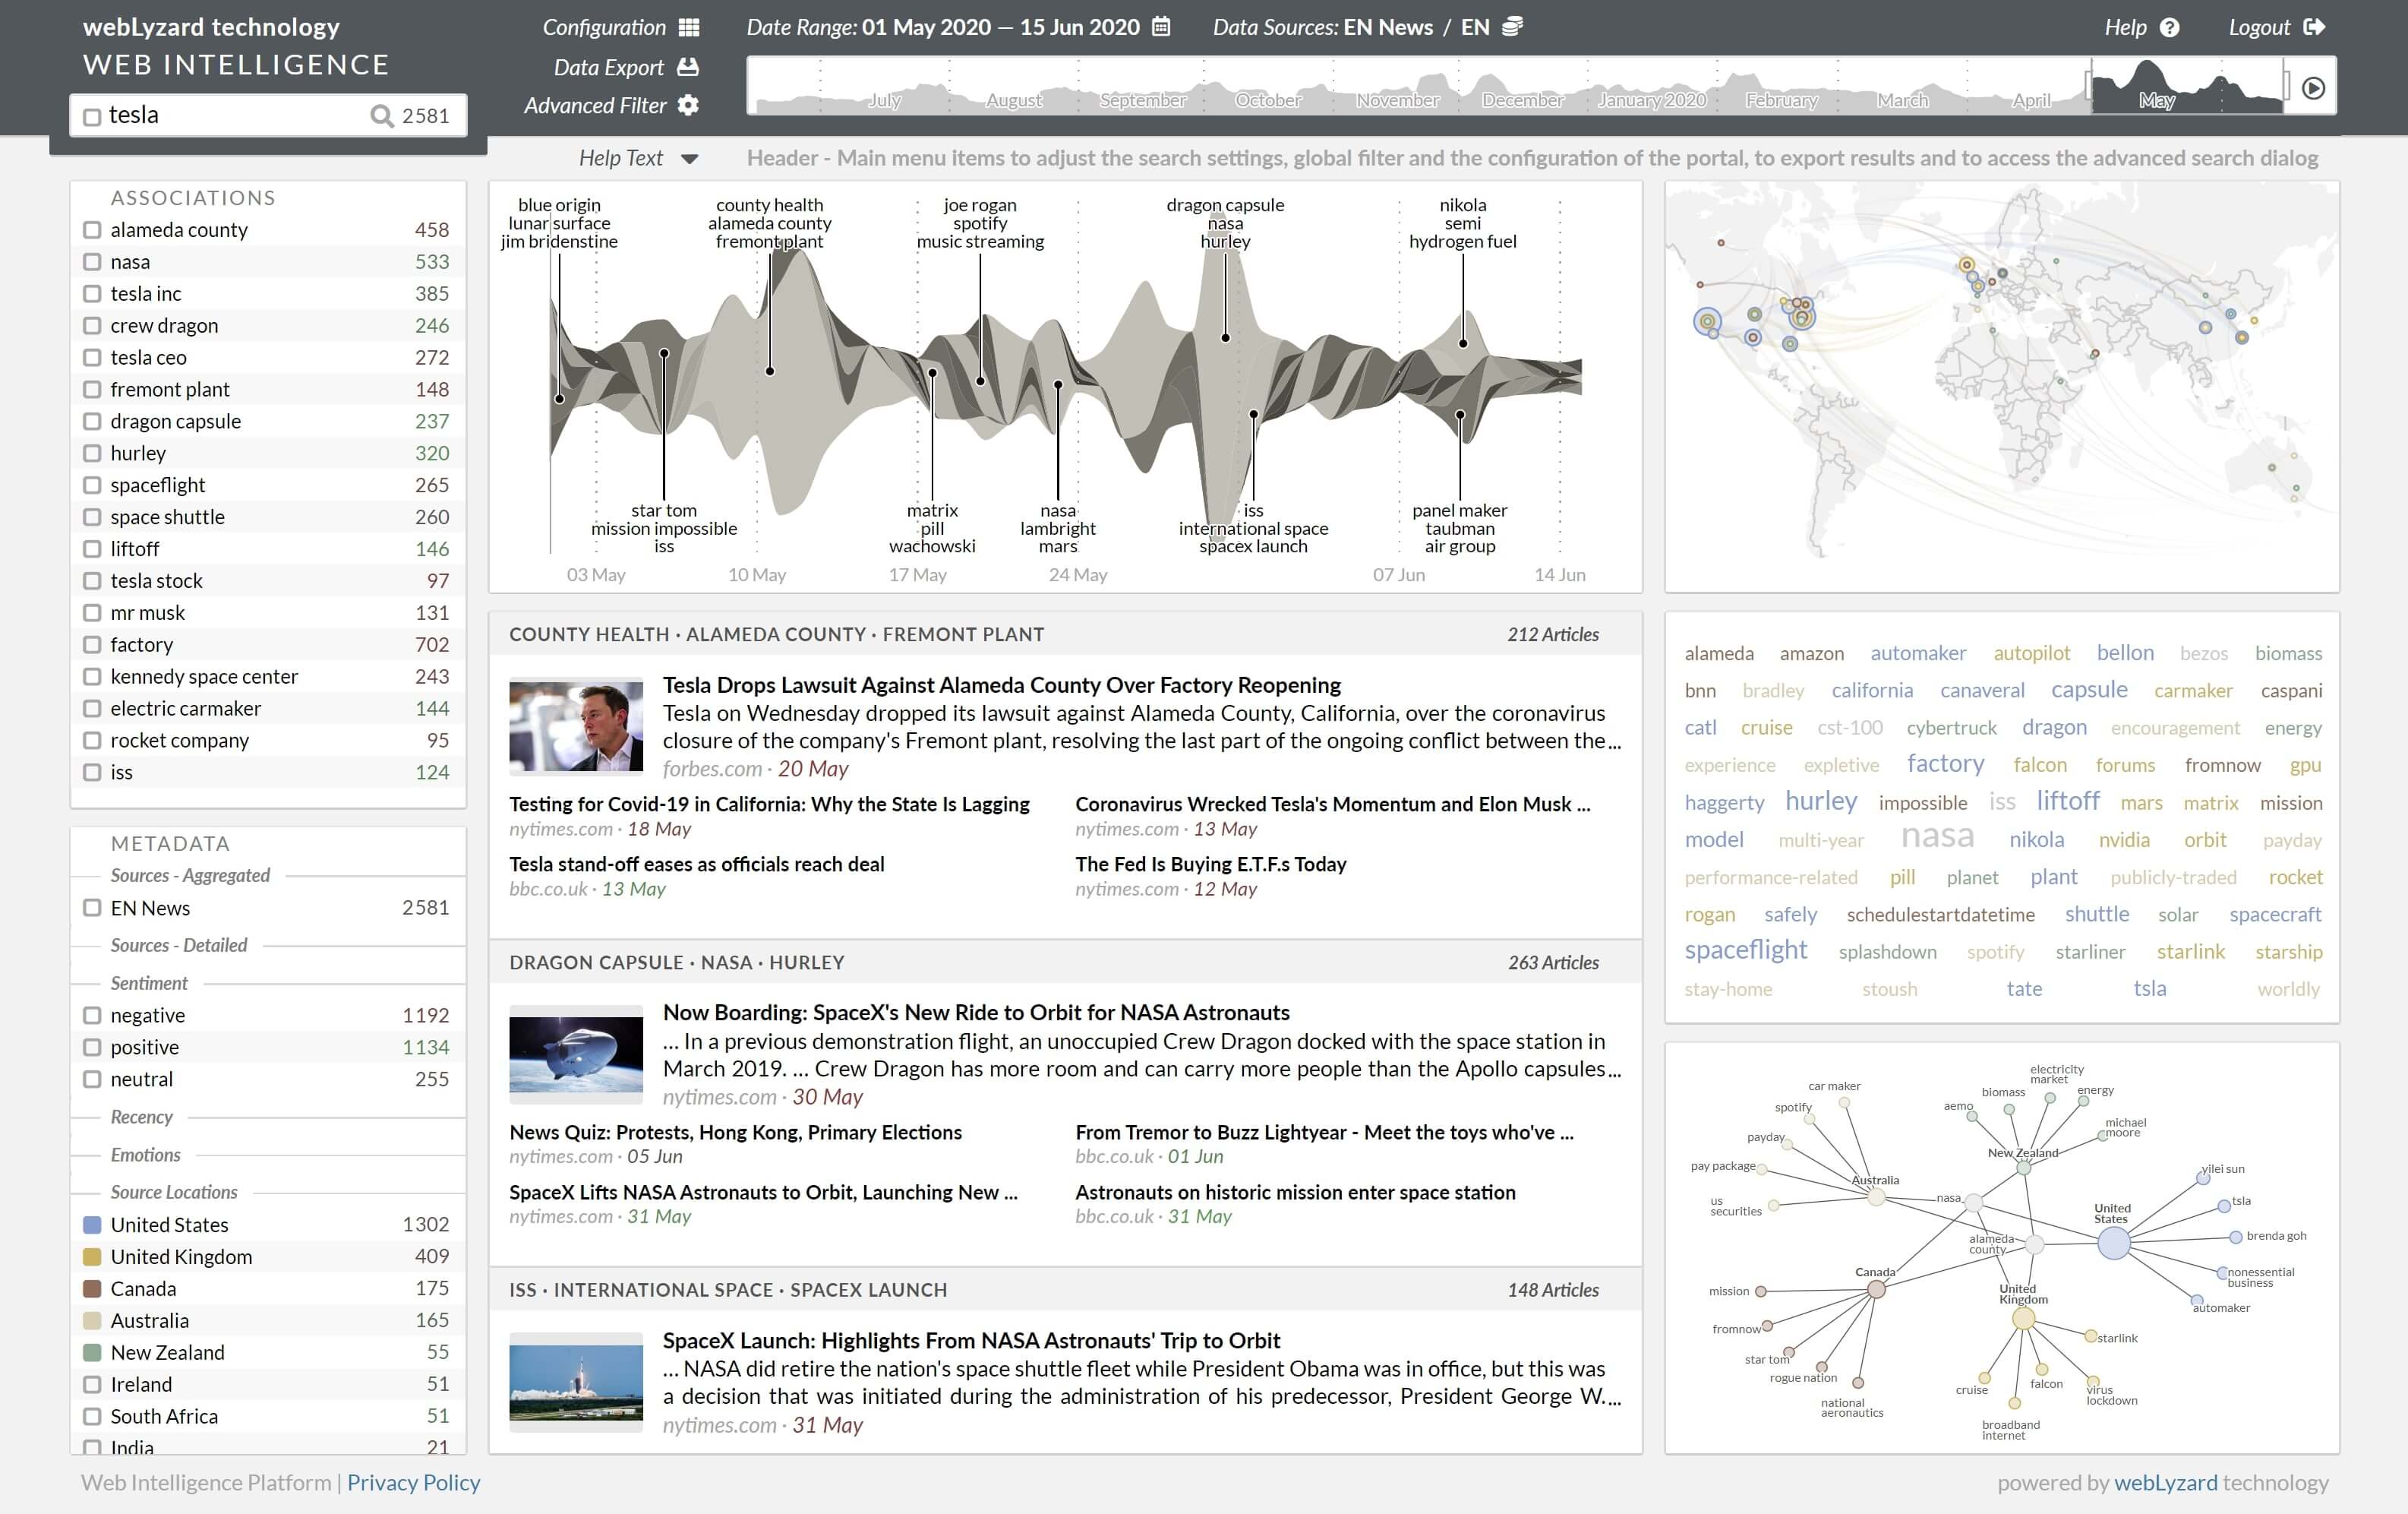
Task: Enable the crew dragon checkbox
Action: click(x=92, y=326)
